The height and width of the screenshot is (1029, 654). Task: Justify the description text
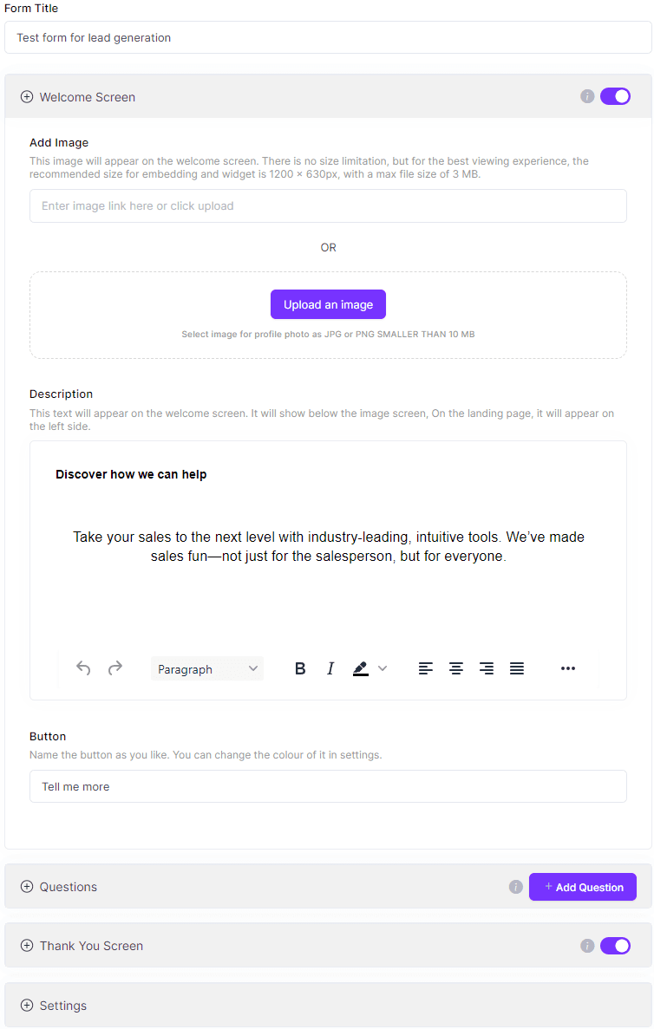(517, 668)
